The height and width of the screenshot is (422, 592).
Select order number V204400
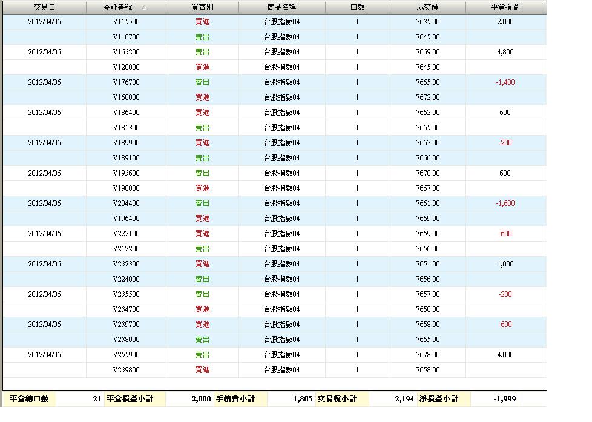(x=126, y=203)
